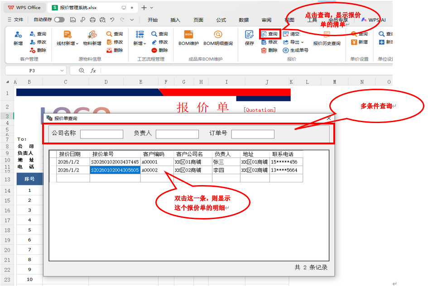This screenshot has width=428, height=286.
Task: Click 新增 in 单价设置 group
Action: 360,42
